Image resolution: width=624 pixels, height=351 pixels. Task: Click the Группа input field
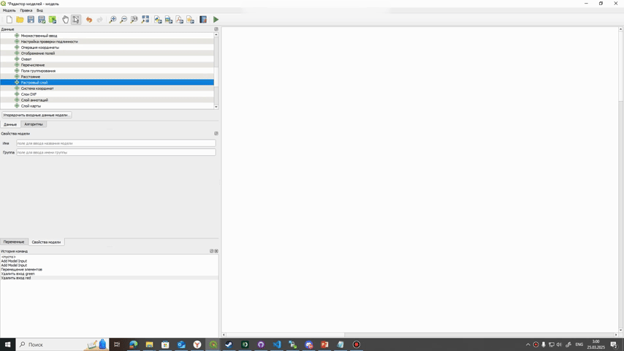(115, 152)
